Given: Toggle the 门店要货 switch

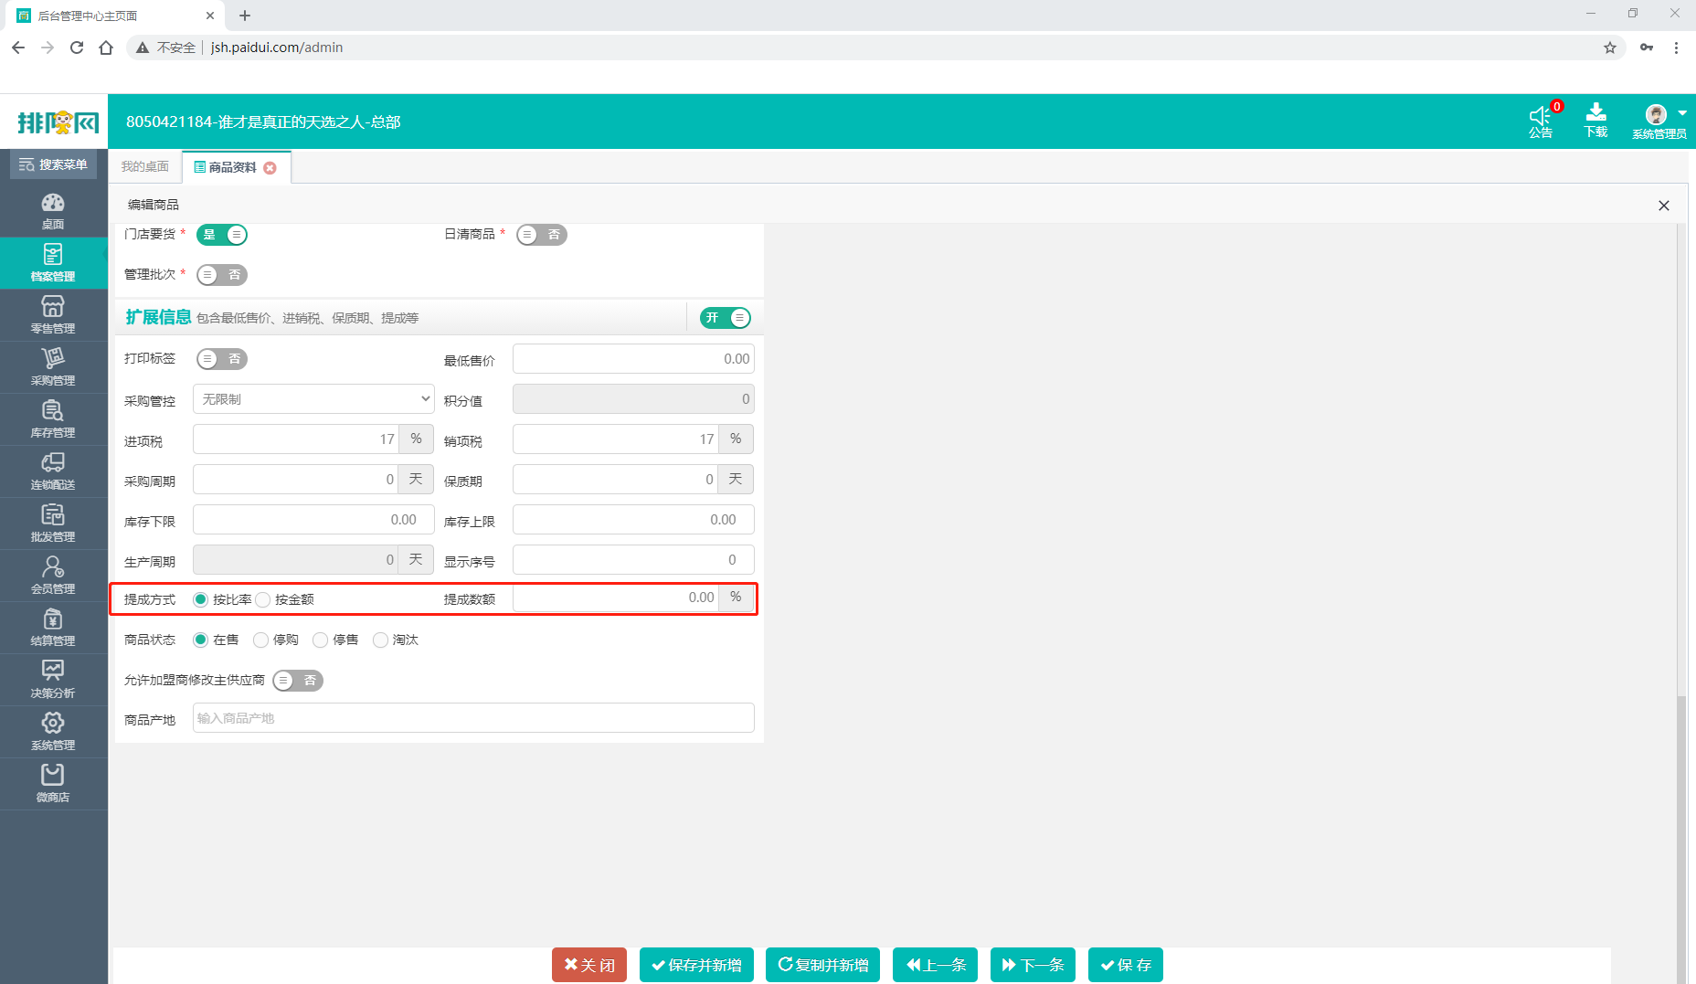Looking at the screenshot, I should click(x=222, y=235).
